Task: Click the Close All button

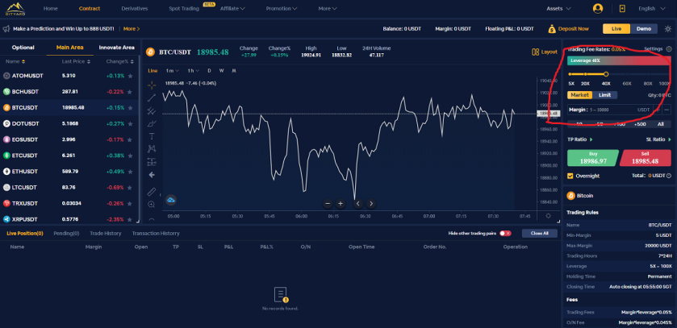Action: [x=539, y=233]
